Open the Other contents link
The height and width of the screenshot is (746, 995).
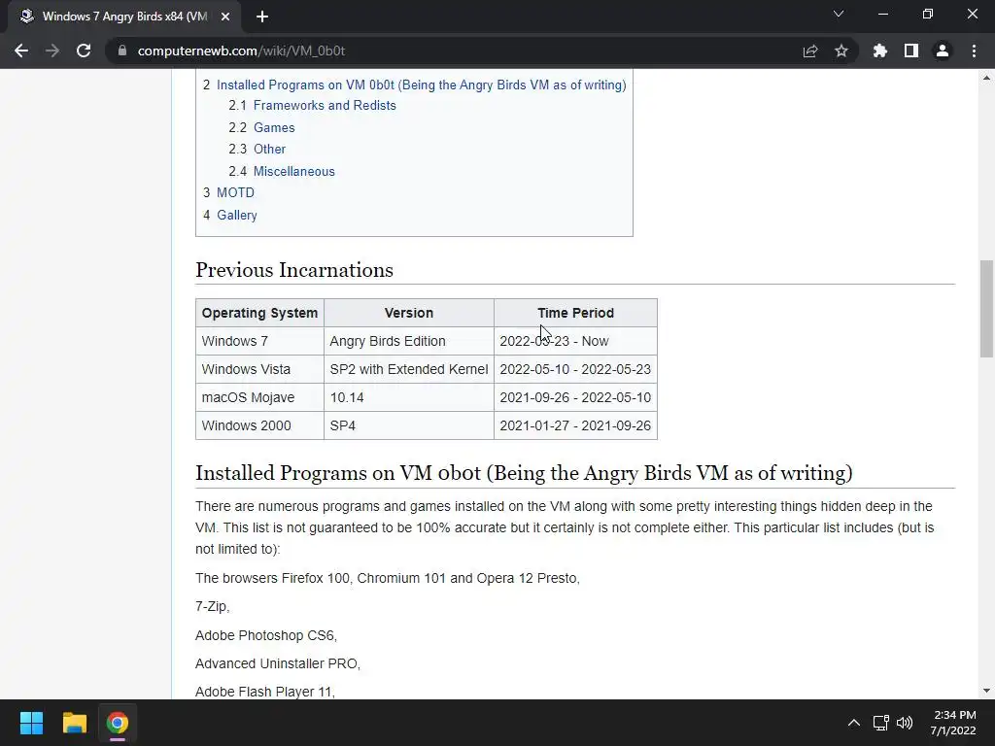(x=270, y=149)
